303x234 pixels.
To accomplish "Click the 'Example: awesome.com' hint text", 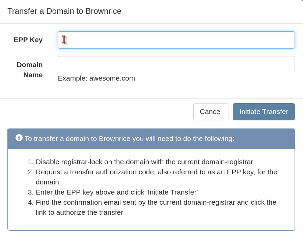I will 97,78.
